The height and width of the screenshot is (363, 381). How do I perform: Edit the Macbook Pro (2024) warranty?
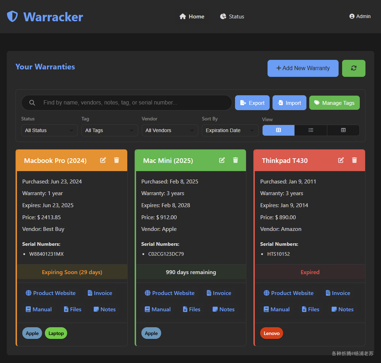103,160
